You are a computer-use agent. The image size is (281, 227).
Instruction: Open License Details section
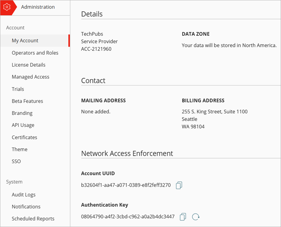click(29, 65)
